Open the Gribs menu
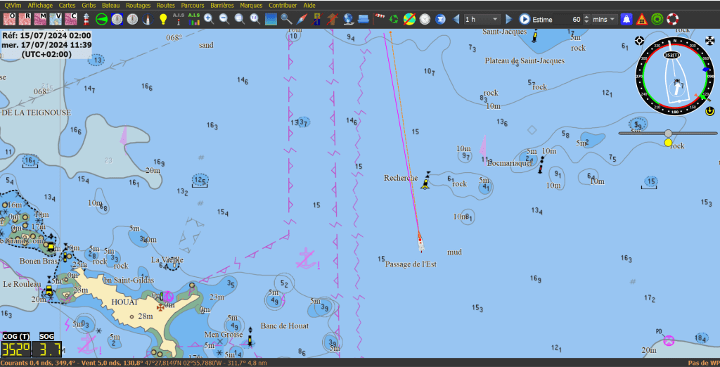 [x=89, y=5]
